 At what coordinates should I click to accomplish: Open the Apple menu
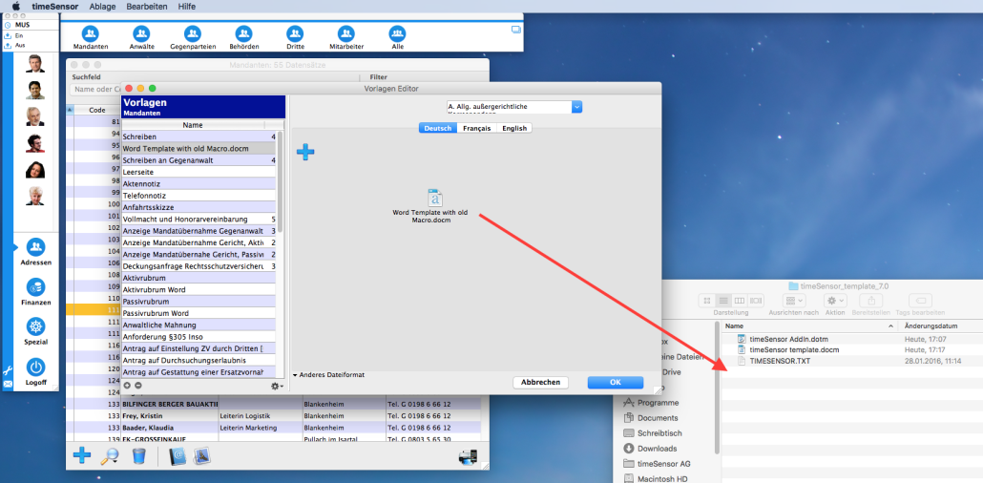point(15,7)
